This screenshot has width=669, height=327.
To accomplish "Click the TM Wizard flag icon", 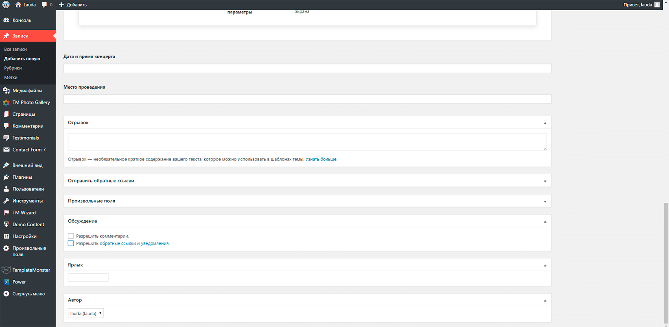I will coord(6,212).
